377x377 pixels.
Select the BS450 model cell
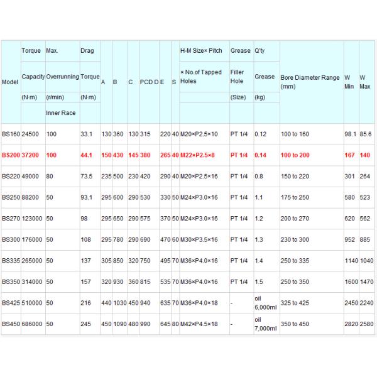click(11, 324)
